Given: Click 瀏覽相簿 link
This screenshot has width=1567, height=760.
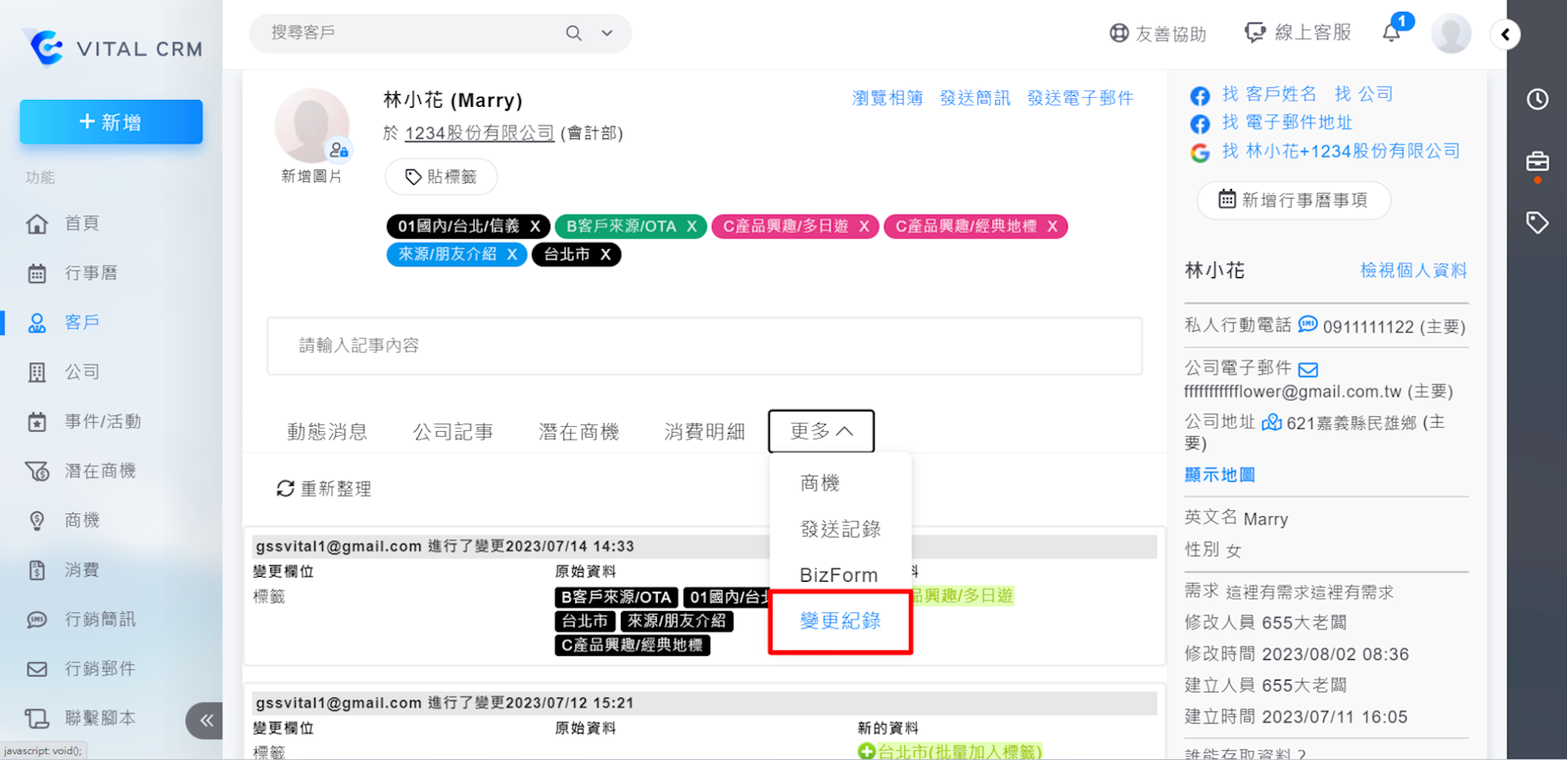Looking at the screenshot, I should 887,98.
